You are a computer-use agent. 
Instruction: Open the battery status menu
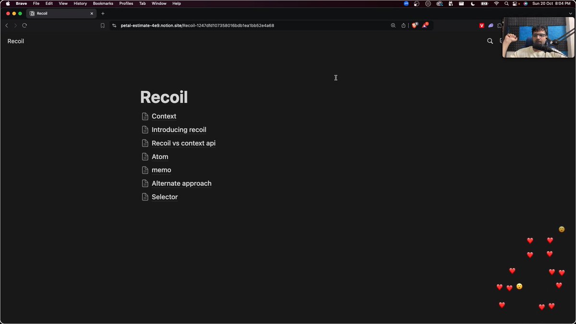pos(484,3)
